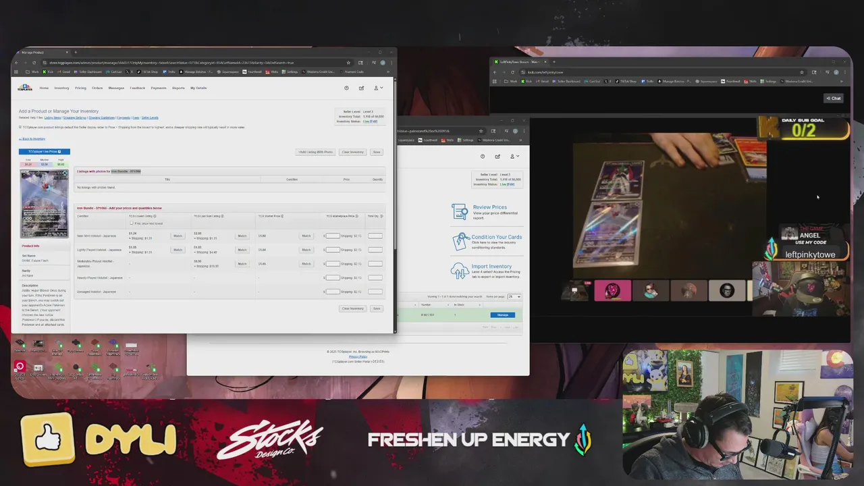Open the Home menu in TCGplayer
This screenshot has height=486, width=864.
44,88
